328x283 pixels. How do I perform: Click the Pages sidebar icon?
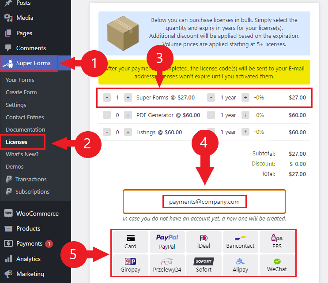coord(8,33)
